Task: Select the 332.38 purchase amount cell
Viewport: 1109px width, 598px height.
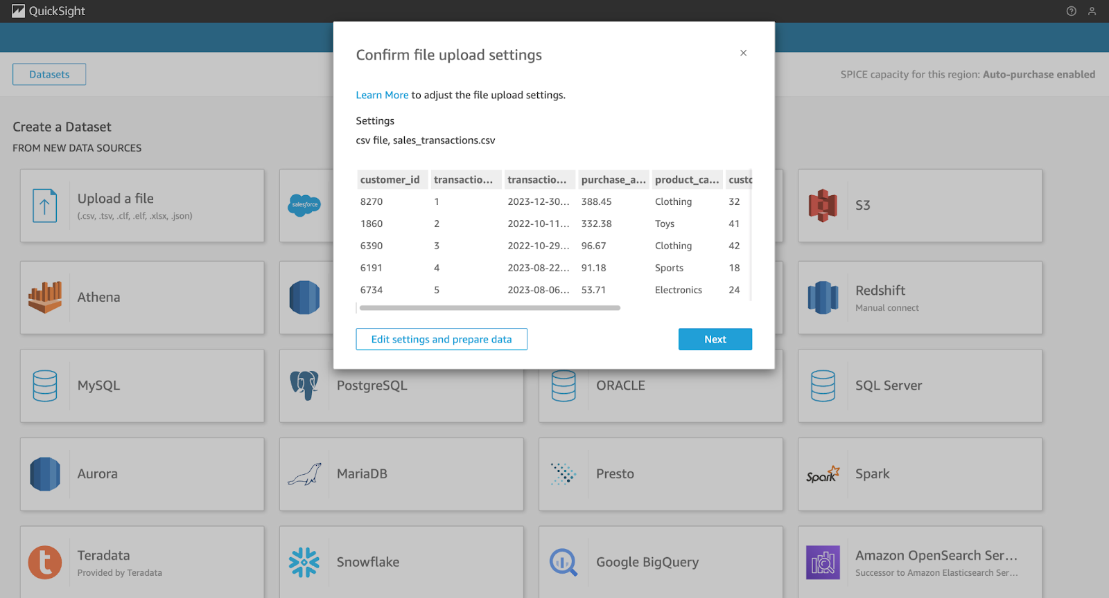Action: (597, 224)
